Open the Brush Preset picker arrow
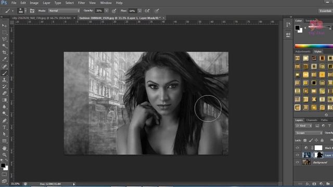 pyautogui.click(x=25, y=10)
